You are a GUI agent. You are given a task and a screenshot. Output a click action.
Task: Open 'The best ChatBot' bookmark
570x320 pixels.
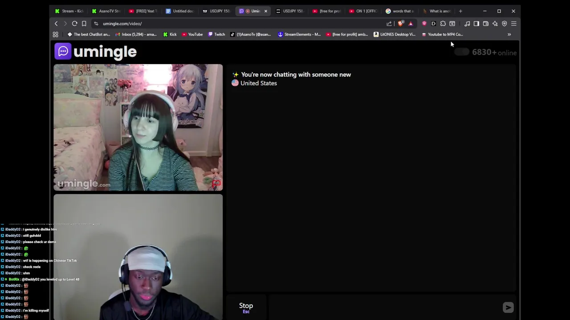pyautogui.click(x=89, y=34)
